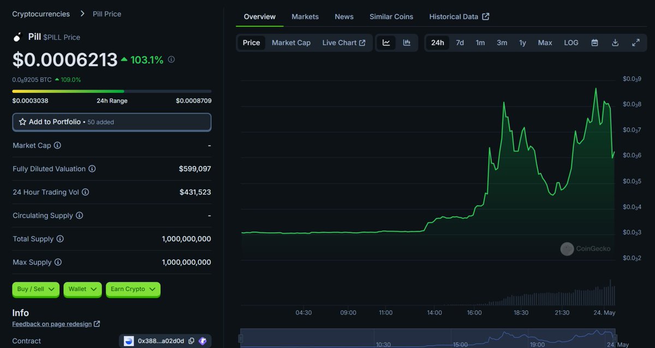Click info icon next to Market Cap

click(57, 145)
